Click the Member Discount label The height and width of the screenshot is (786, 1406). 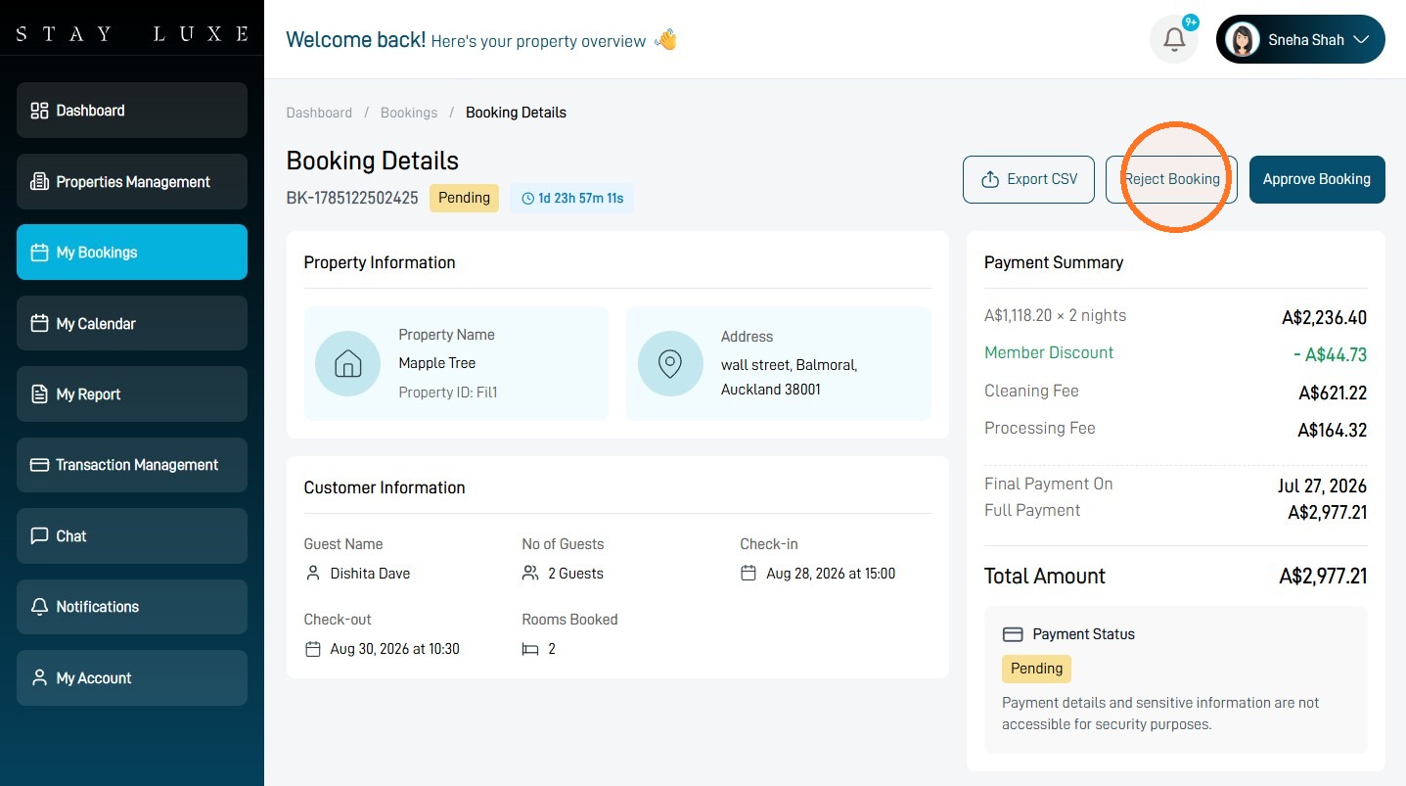pyautogui.click(x=1049, y=352)
